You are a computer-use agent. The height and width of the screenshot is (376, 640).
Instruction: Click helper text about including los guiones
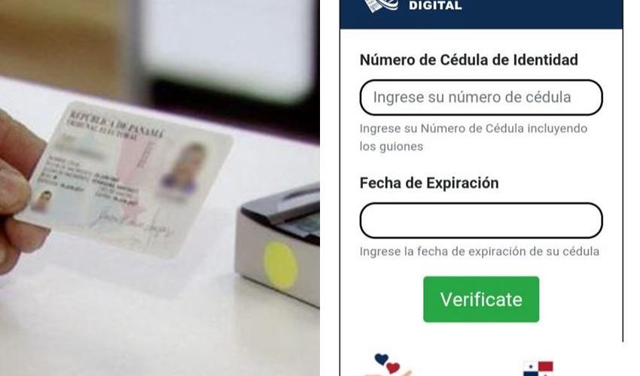(474, 138)
